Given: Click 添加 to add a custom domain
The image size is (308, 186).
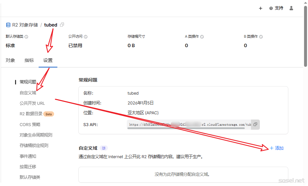Looking at the screenshot, I should 277,148.
